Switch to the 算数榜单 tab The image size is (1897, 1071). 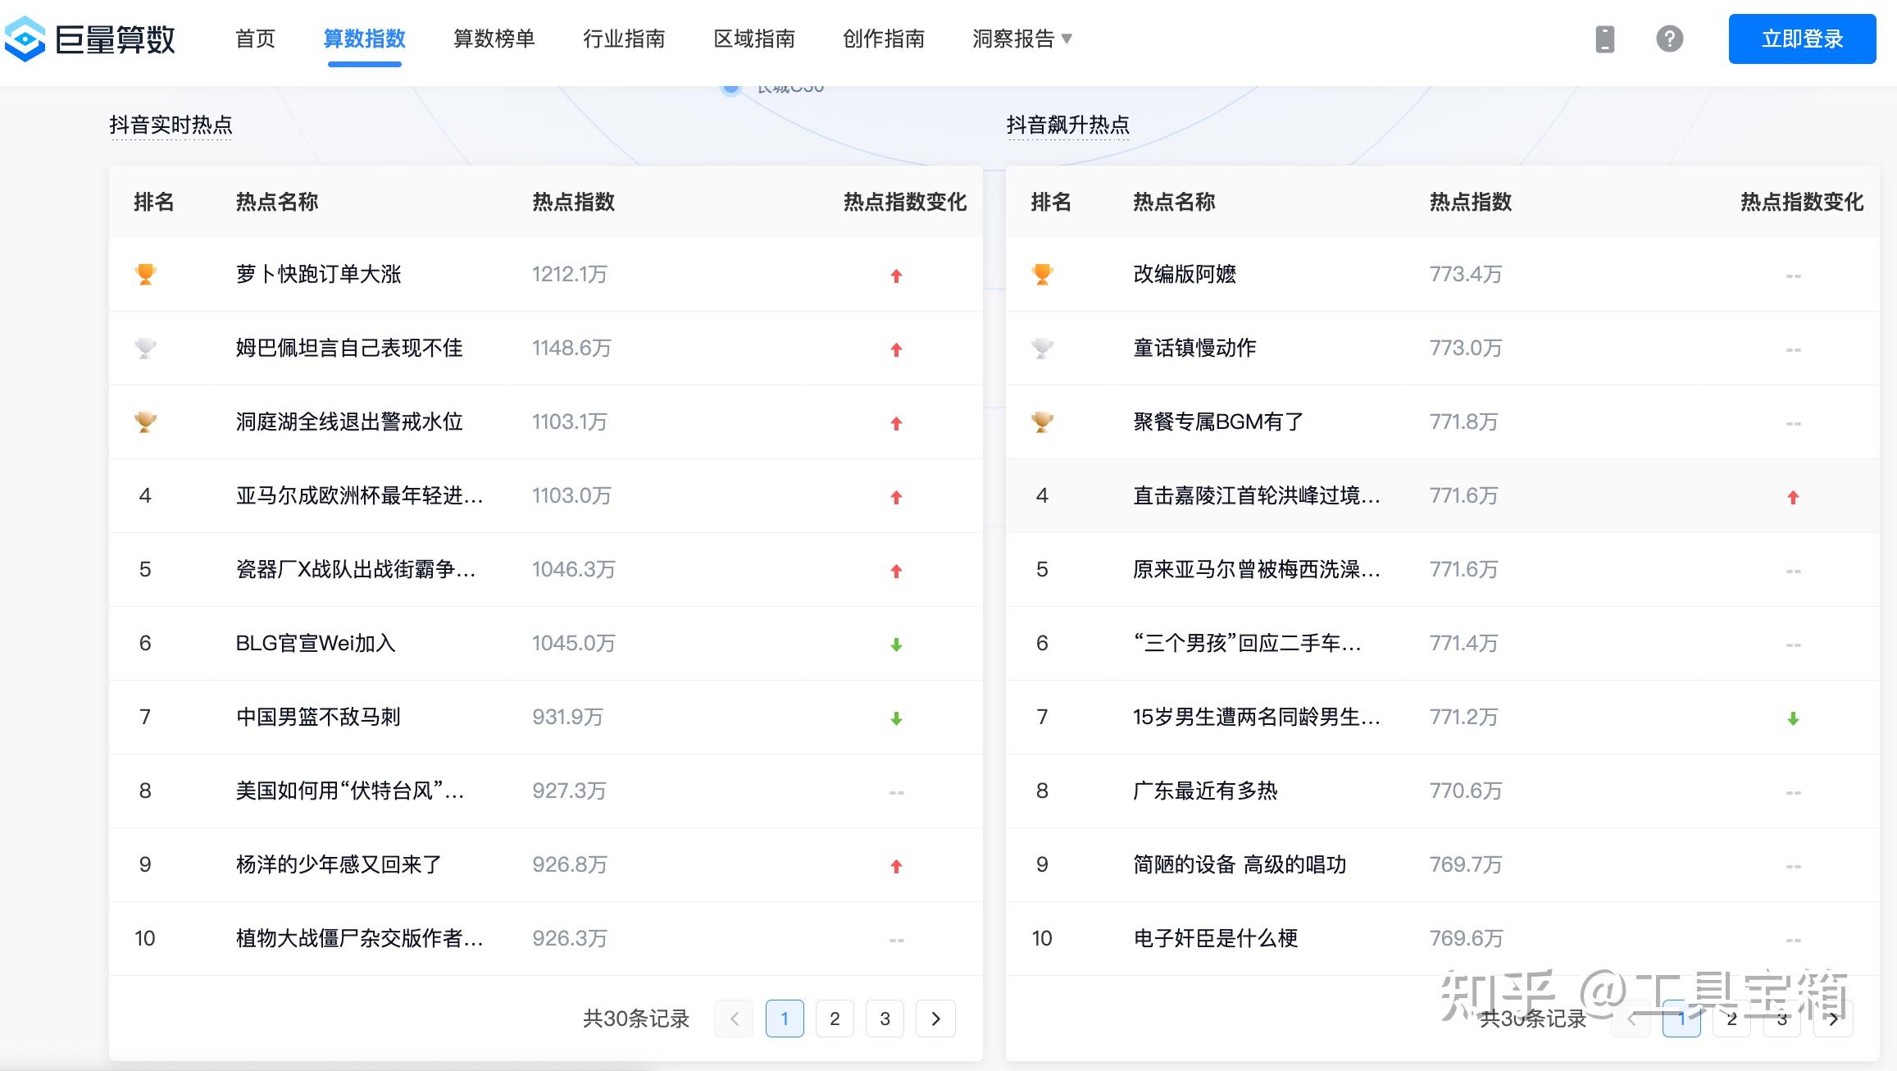coord(494,39)
